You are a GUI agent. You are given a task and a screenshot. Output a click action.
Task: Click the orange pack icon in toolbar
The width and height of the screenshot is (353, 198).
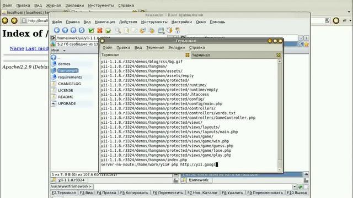[152, 30]
